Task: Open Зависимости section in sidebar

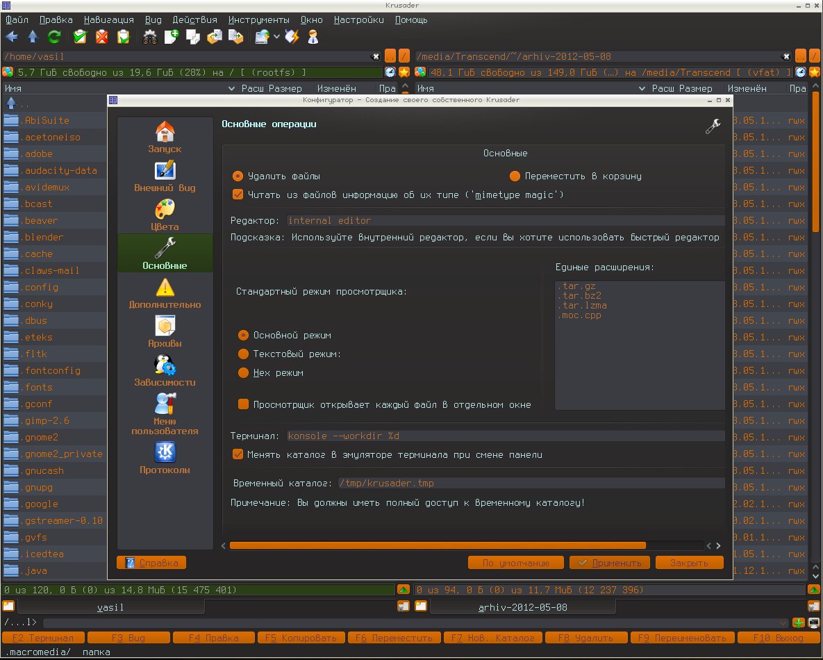Action: click(165, 370)
